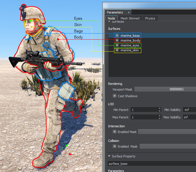The image size is (196, 172).
Task: Collapse the Surfaces section arrow
Action: click(x=109, y=22)
